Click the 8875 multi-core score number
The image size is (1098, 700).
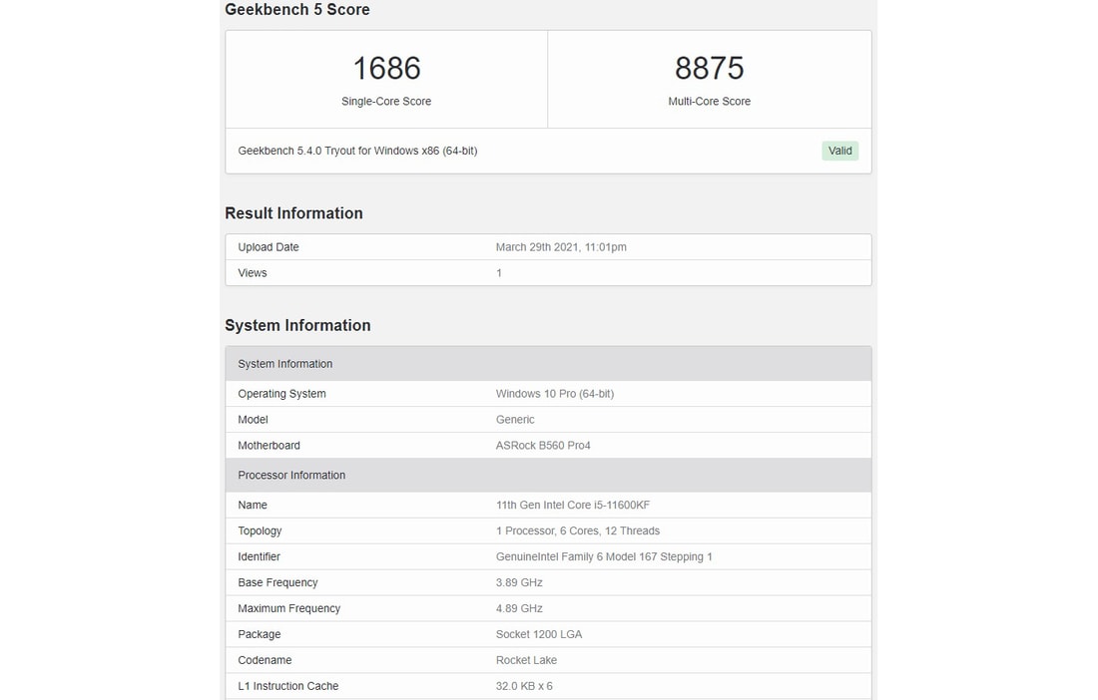pos(709,69)
